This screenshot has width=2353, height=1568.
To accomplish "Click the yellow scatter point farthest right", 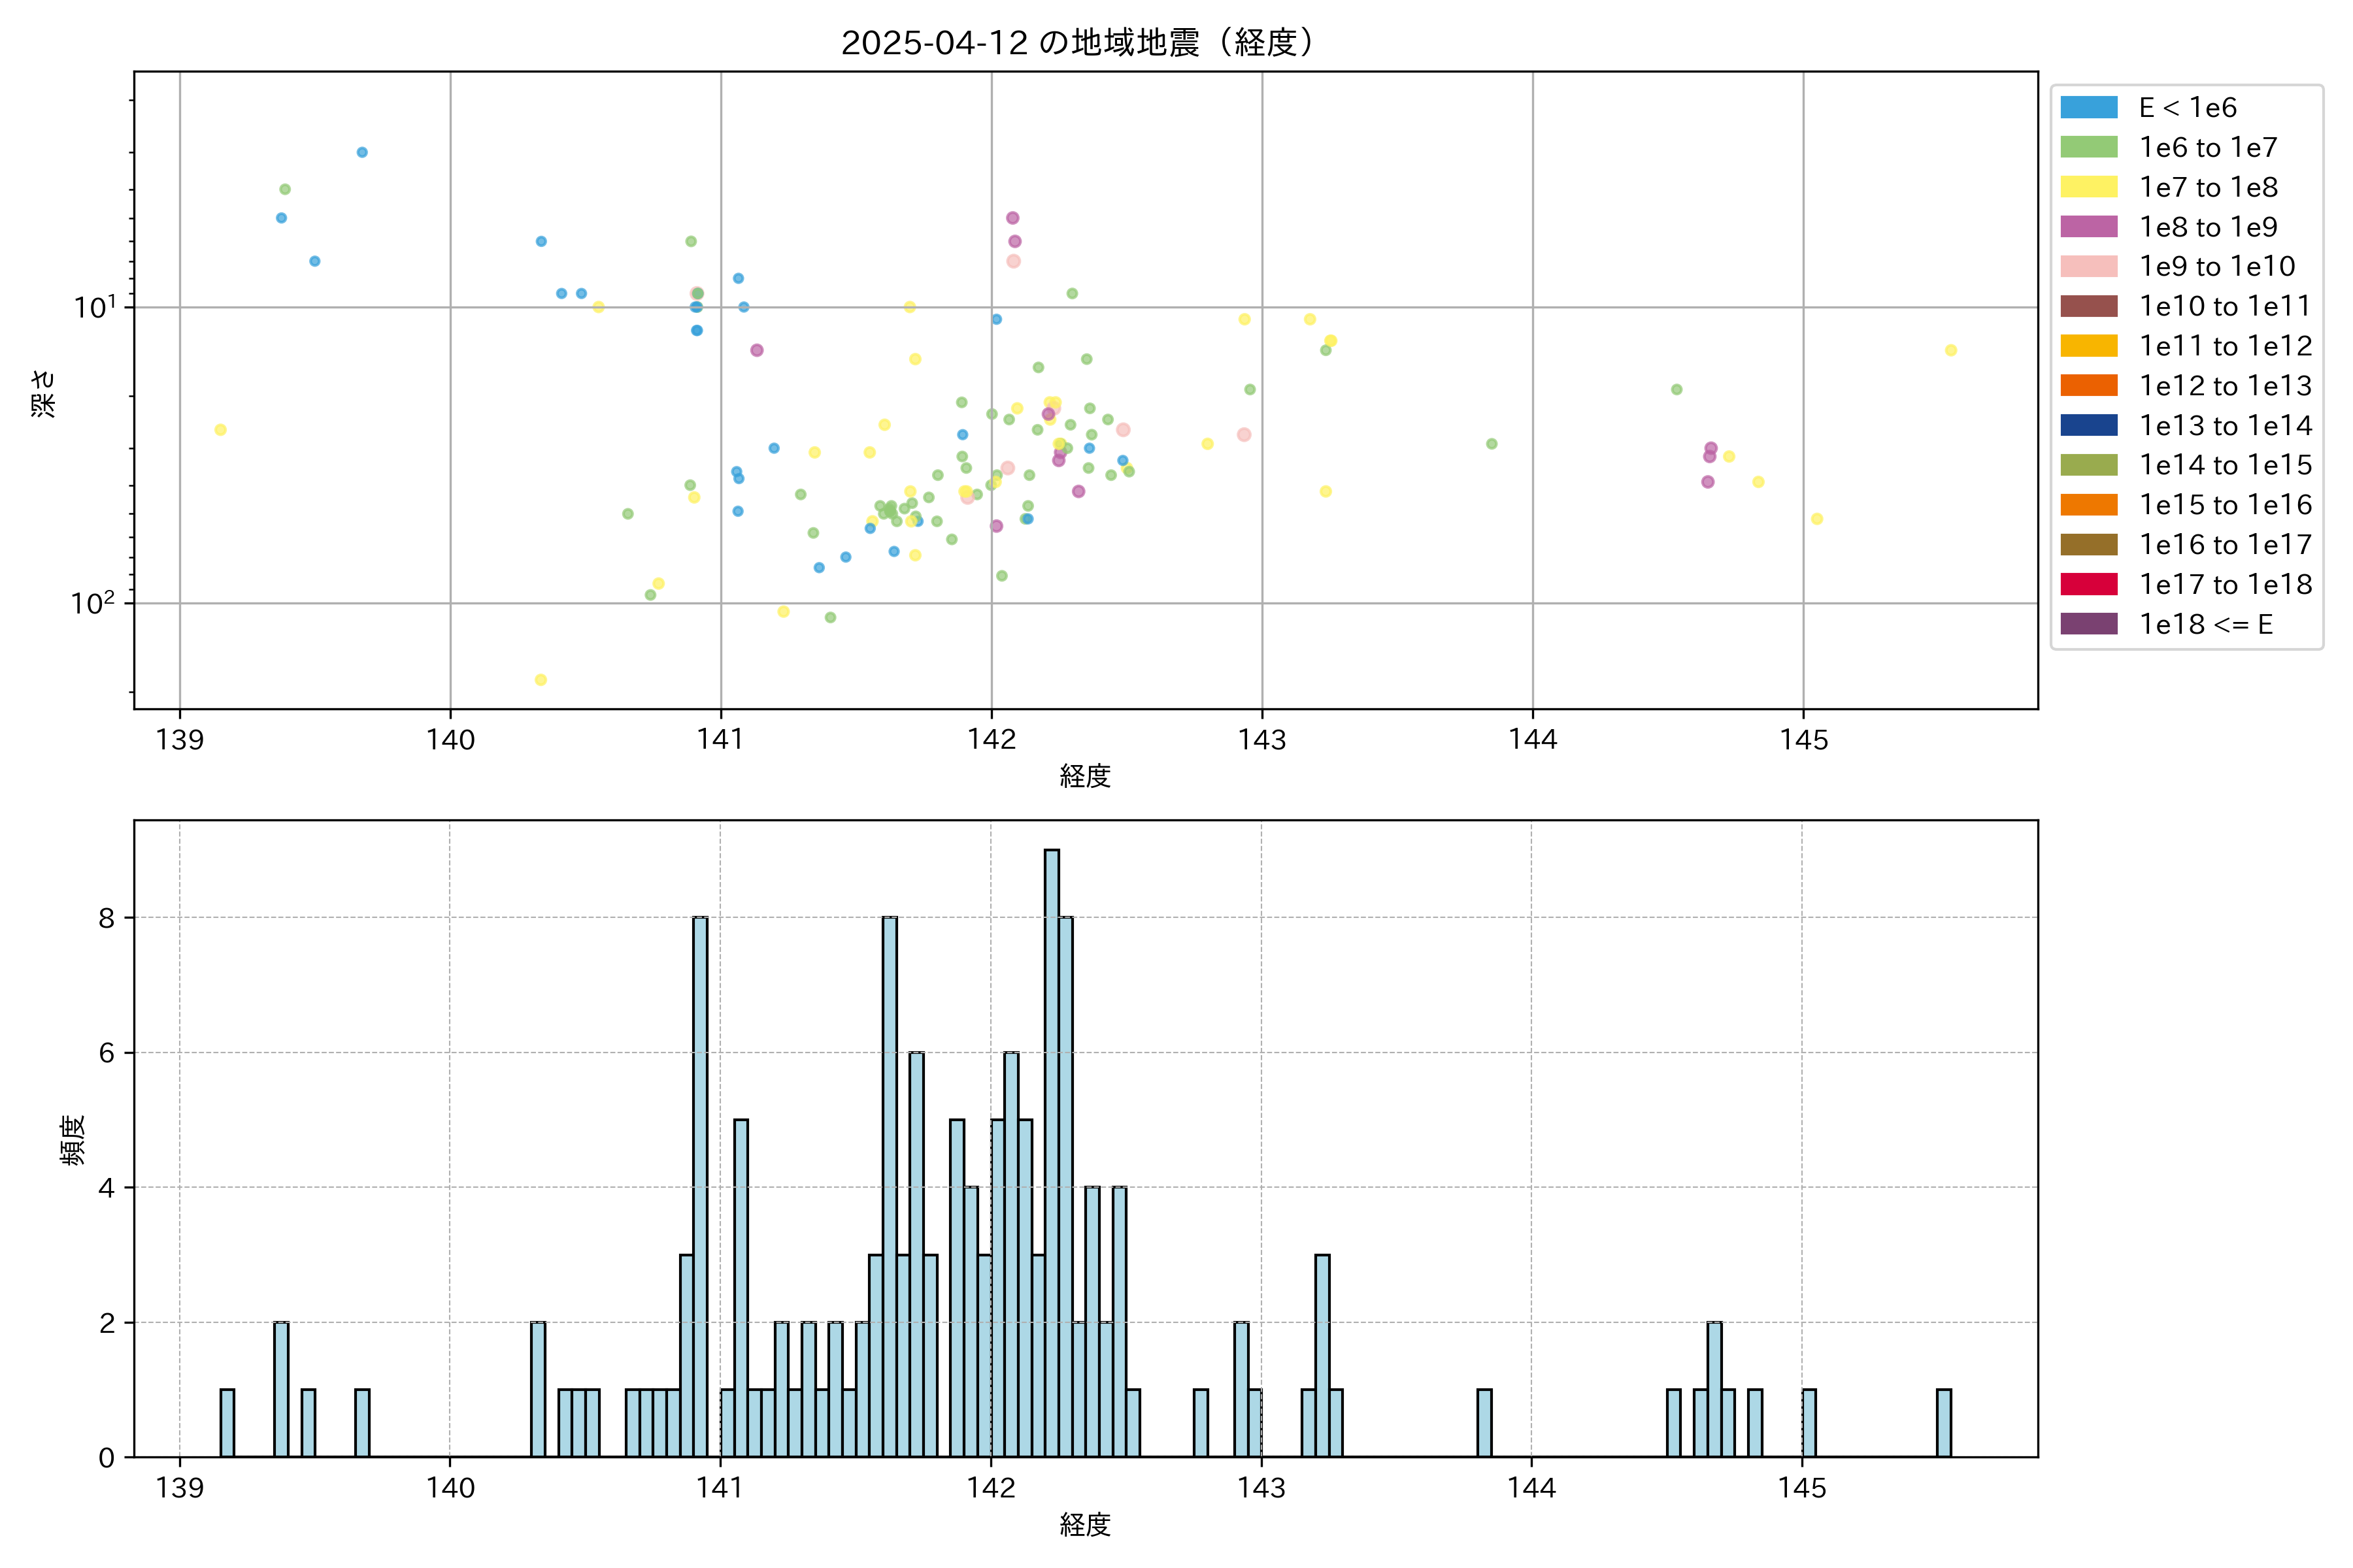I will (x=1950, y=350).
